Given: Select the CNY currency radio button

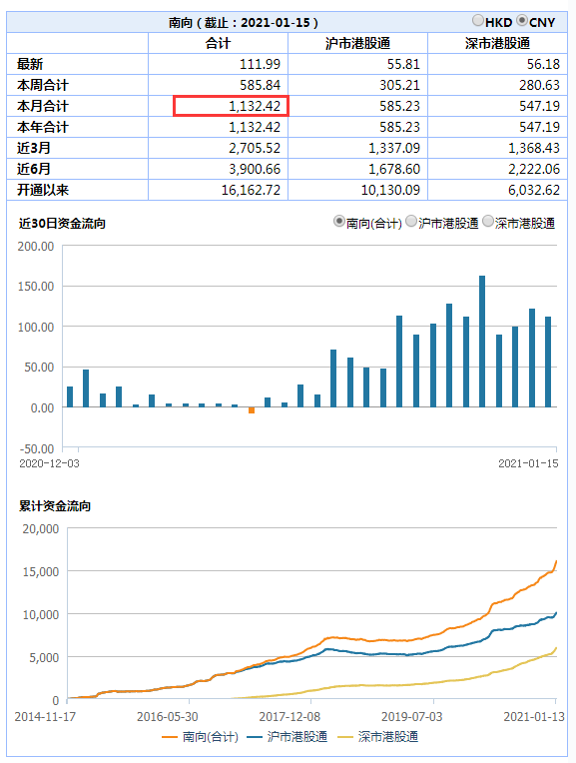Looking at the screenshot, I should coord(522,20).
